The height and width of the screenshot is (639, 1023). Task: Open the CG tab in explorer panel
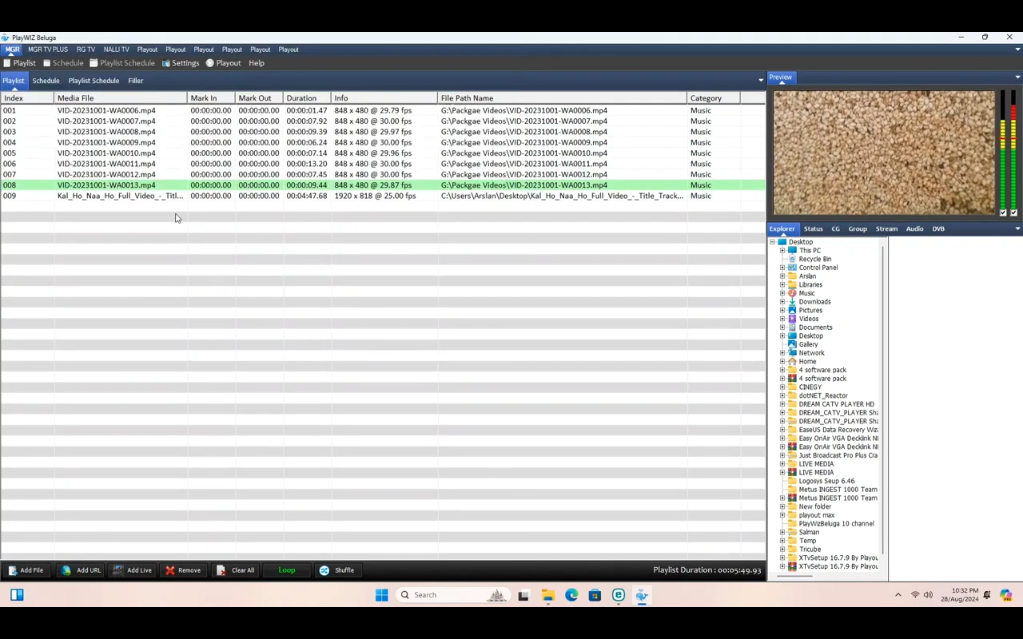pyautogui.click(x=835, y=229)
